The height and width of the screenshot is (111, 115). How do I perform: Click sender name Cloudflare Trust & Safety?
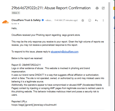pyautogui.click(x=26, y=20)
